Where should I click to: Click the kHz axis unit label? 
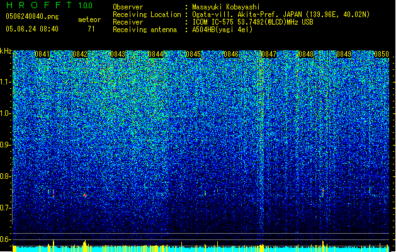(x=6, y=51)
